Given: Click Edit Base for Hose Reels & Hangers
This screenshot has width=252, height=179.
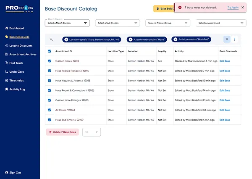Looking at the screenshot, I should pos(225,71).
